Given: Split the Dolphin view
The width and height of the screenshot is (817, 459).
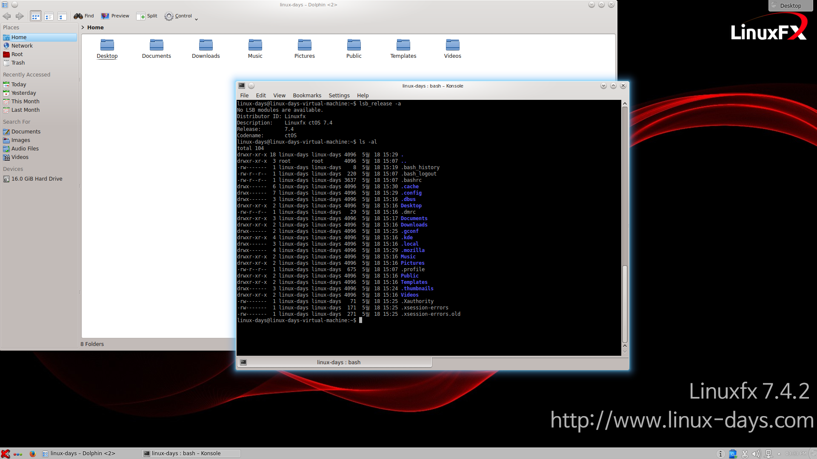Looking at the screenshot, I should [x=147, y=16].
